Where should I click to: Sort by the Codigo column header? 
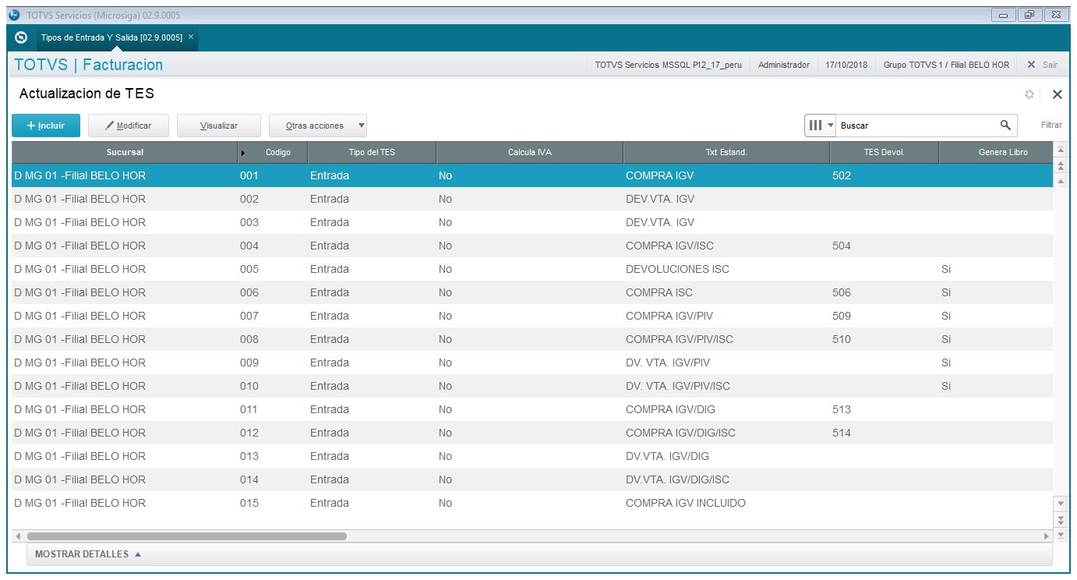(x=277, y=152)
